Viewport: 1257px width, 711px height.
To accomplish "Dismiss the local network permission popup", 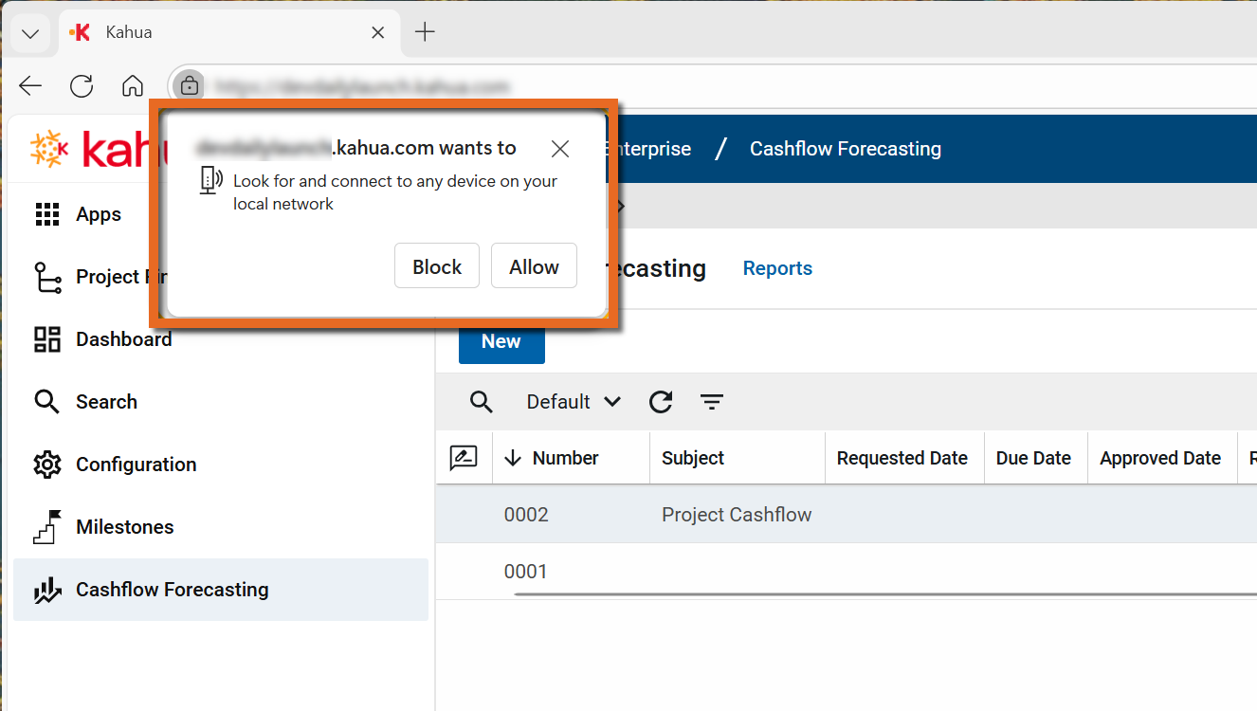I will (560, 149).
